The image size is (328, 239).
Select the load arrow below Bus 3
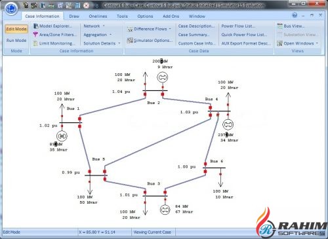pos(145,206)
